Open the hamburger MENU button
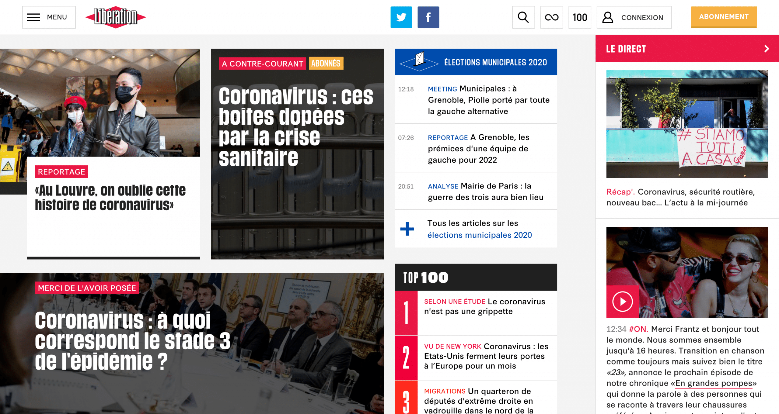Image resolution: width=779 pixels, height=414 pixels. (x=49, y=17)
